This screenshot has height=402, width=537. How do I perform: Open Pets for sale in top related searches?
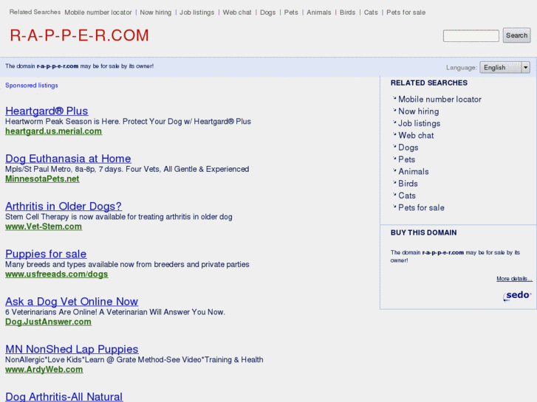[x=406, y=13]
